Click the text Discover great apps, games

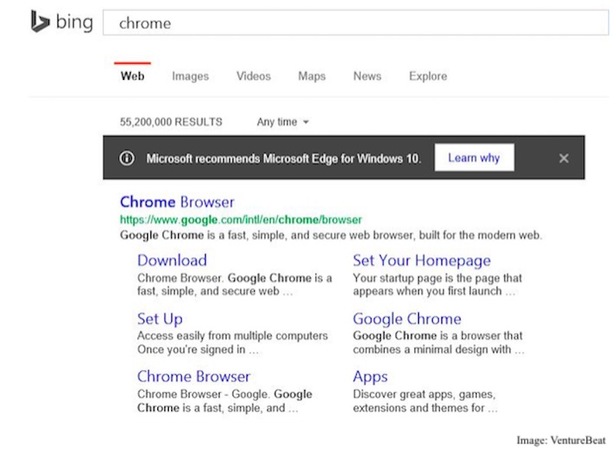424,394
